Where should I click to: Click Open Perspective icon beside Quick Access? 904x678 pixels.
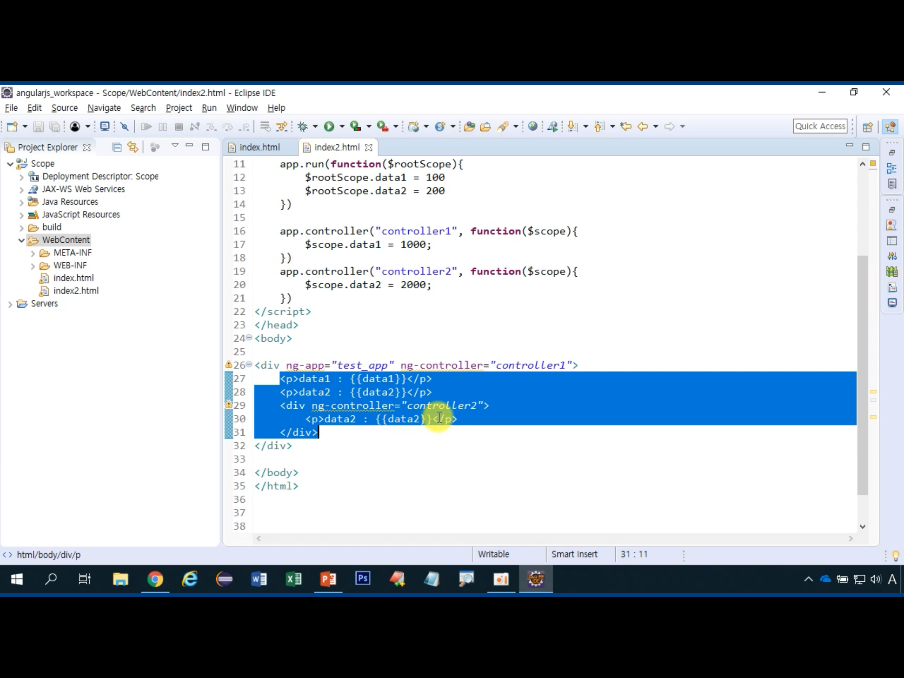pos(867,127)
